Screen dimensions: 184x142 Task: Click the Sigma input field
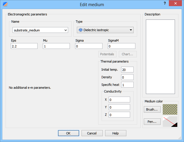point(89,46)
